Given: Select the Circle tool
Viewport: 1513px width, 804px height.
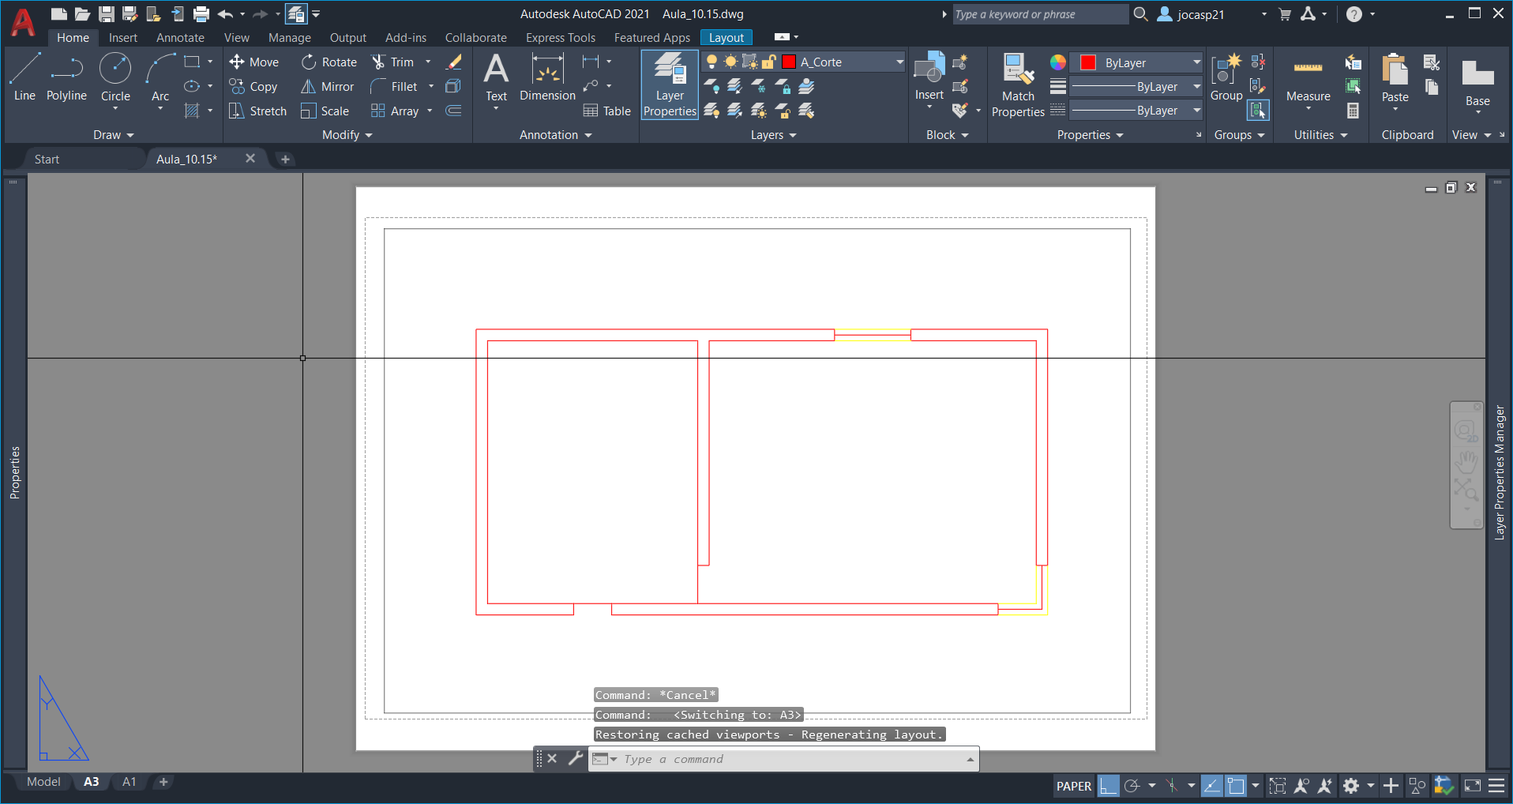Looking at the screenshot, I should coord(115,77).
